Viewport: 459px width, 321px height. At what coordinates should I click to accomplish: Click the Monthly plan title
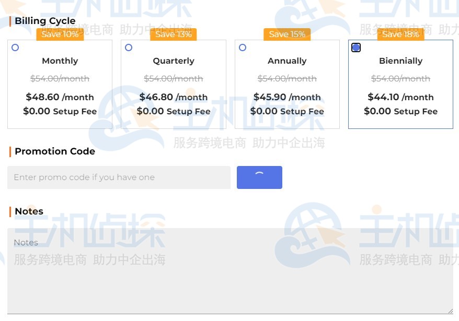click(60, 61)
